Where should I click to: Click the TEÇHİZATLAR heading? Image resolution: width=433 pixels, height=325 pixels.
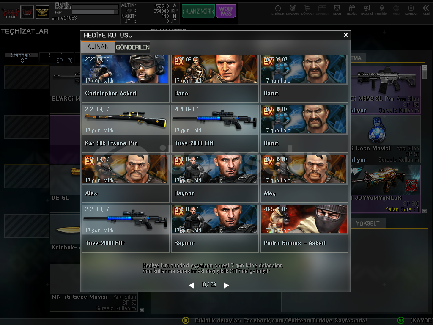tap(25, 31)
